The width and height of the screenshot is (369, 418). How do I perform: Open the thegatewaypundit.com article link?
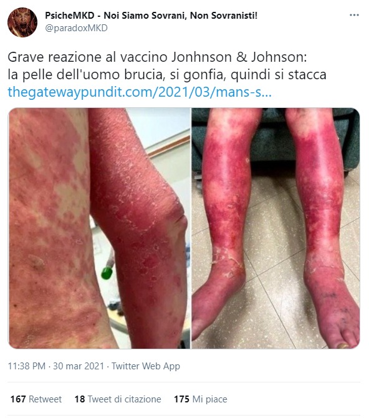click(x=140, y=92)
